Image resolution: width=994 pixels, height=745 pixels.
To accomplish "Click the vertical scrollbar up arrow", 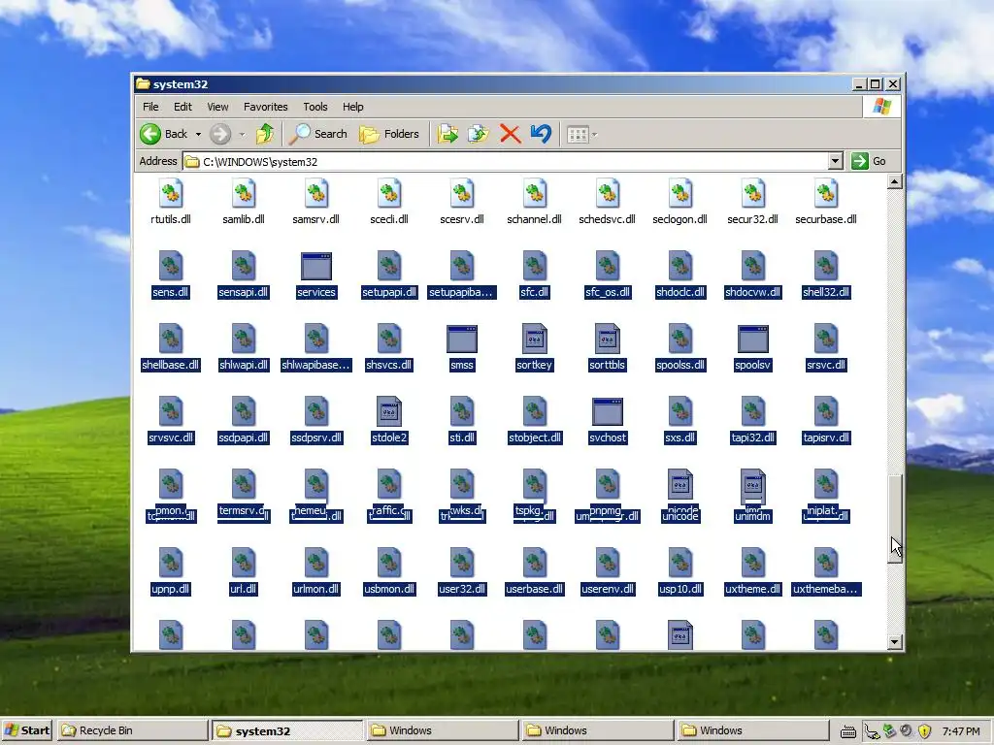I will tap(894, 181).
